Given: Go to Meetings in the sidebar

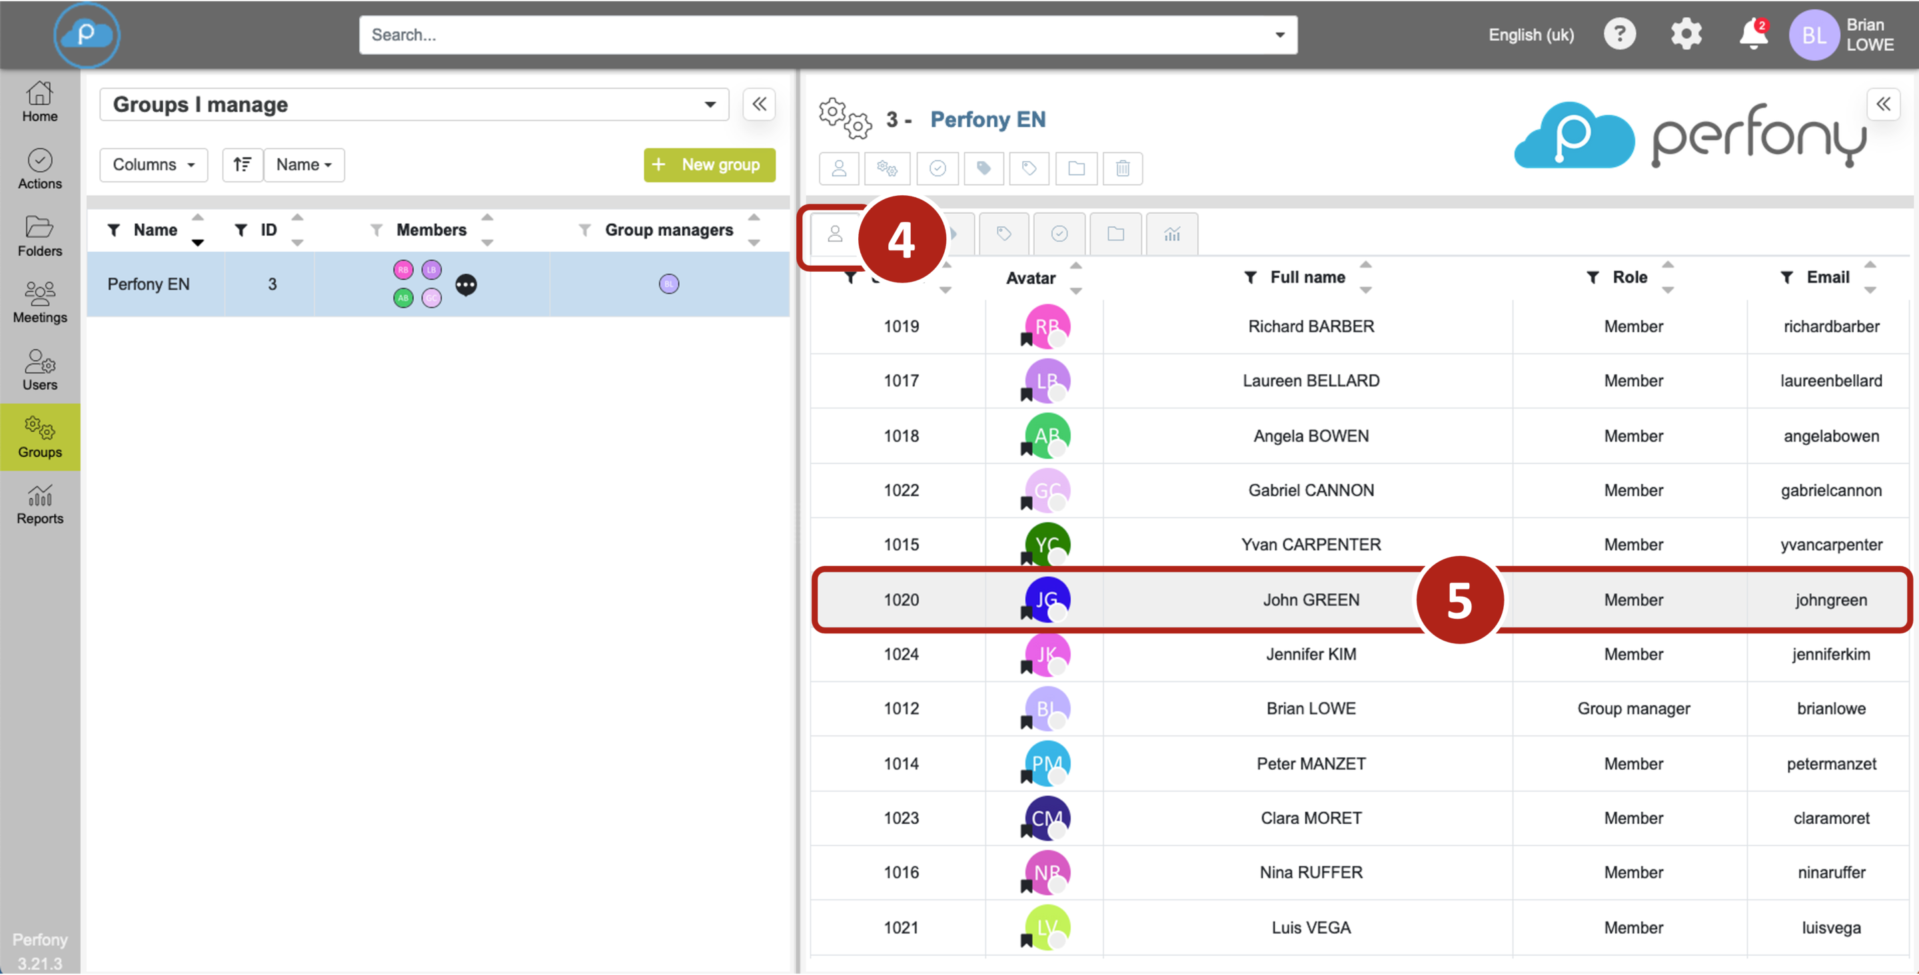Looking at the screenshot, I should (39, 302).
